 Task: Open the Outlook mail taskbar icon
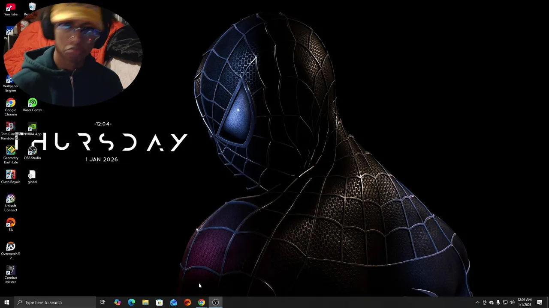pos(173,302)
